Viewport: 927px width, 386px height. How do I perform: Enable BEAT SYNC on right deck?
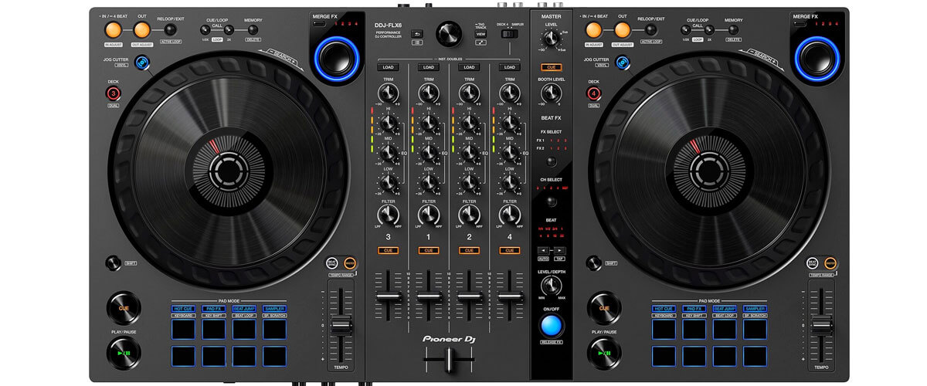[813, 263]
